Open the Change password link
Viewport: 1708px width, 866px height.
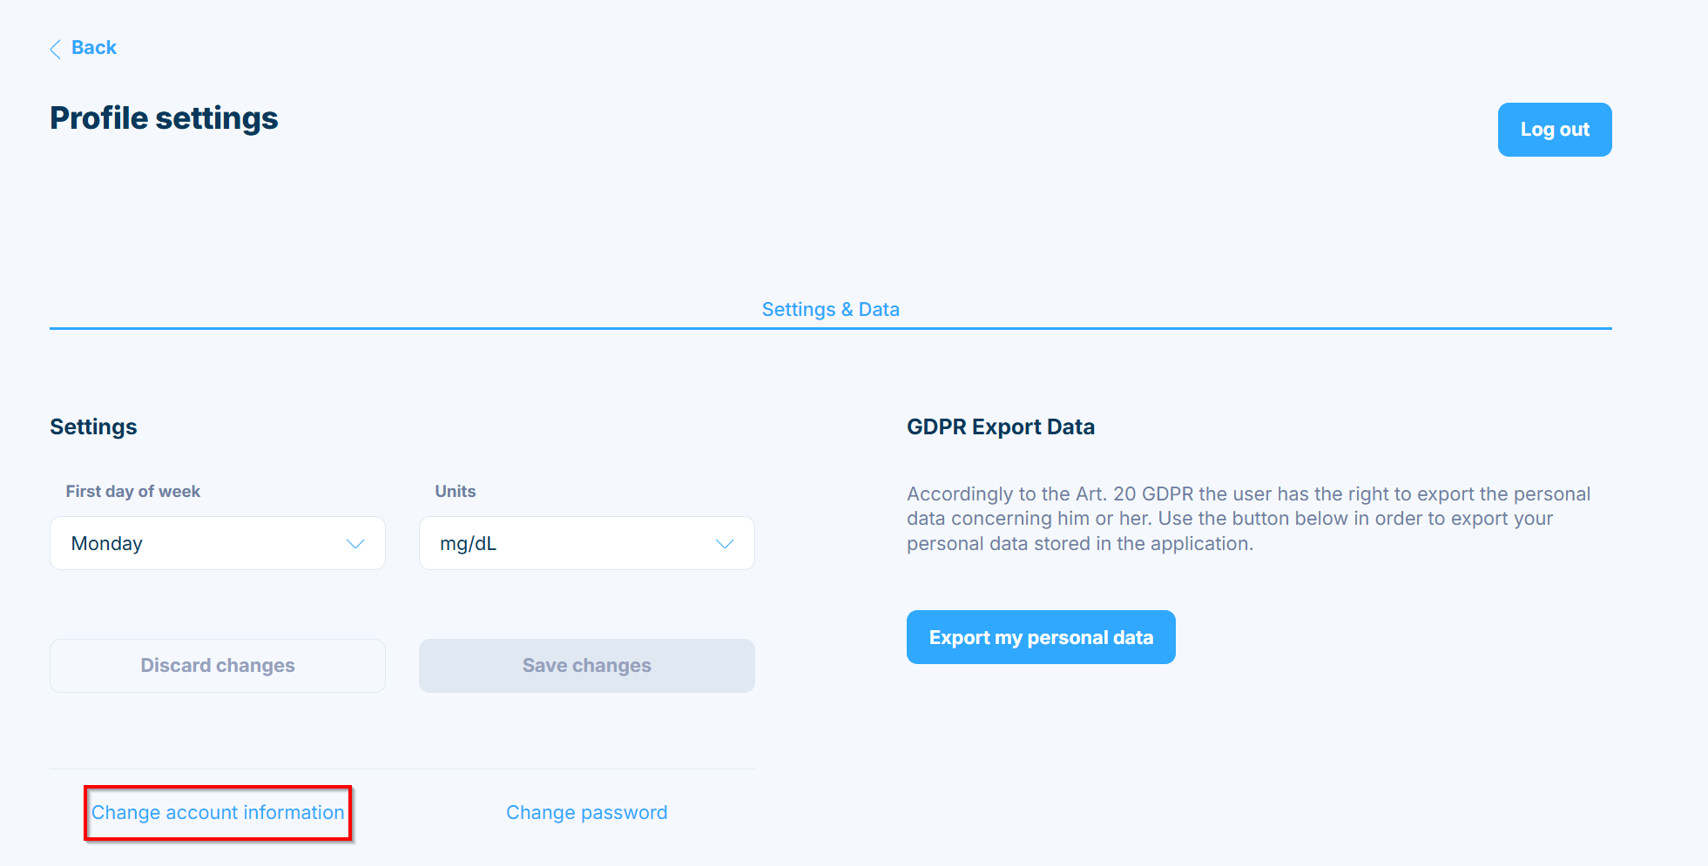587,813
